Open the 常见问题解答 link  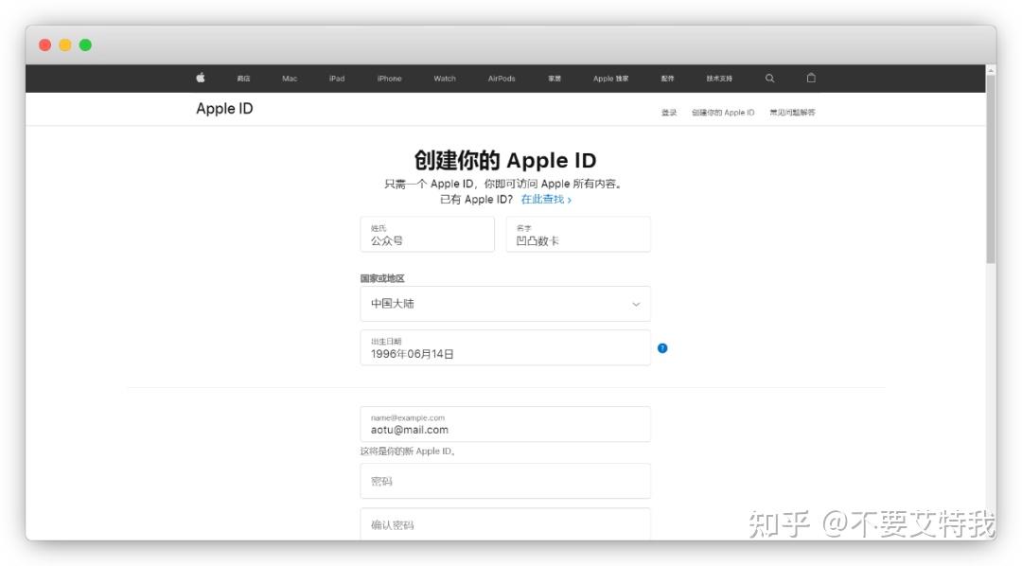tap(793, 113)
